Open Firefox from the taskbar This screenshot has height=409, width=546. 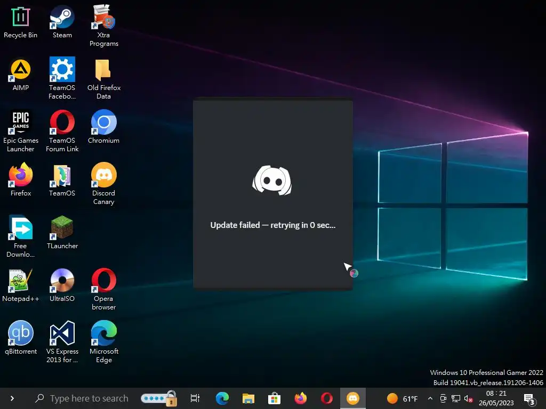[x=301, y=398]
